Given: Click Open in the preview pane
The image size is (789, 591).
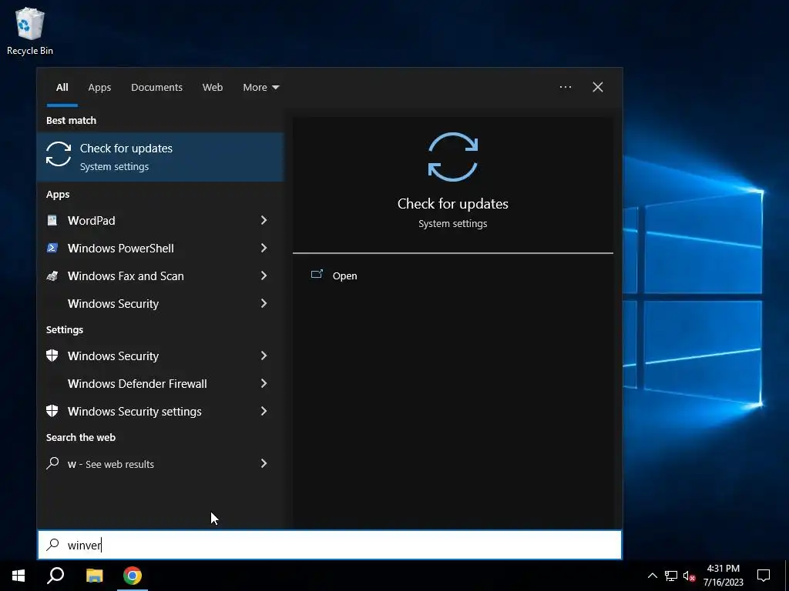Looking at the screenshot, I should tap(344, 275).
